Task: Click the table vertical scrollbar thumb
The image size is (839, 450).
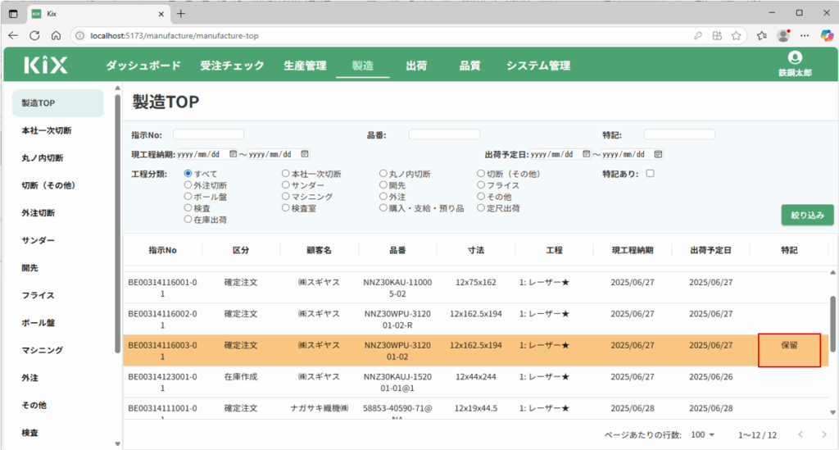Action: click(832, 324)
